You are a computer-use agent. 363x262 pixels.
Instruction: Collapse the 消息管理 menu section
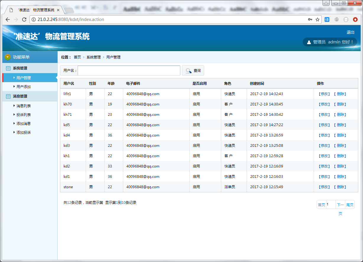pos(30,96)
